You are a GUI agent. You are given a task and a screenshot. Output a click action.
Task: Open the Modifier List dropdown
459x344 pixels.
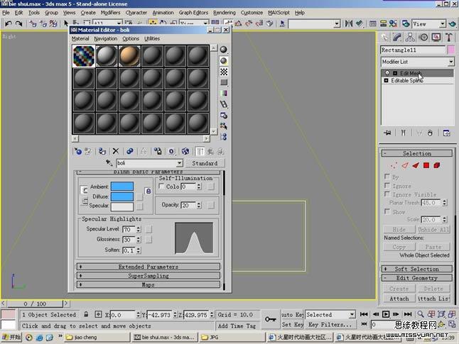tap(450, 62)
